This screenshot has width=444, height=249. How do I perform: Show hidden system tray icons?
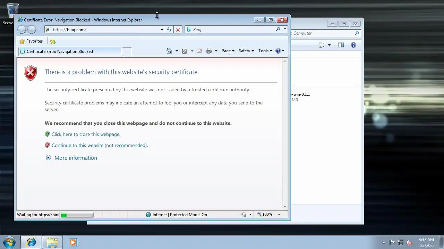pyautogui.click(x=384, y=242)
